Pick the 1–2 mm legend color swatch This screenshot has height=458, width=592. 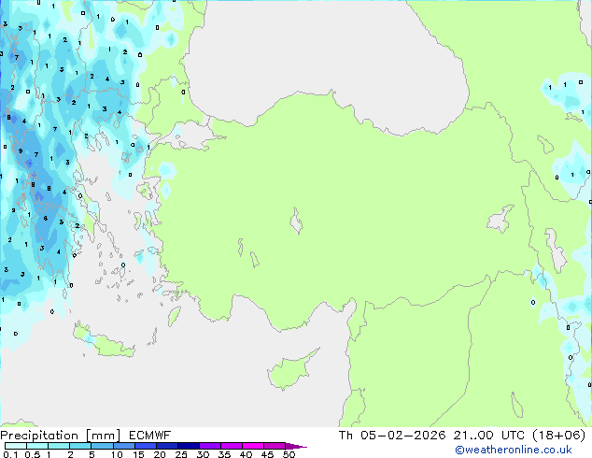pos(59,446)
